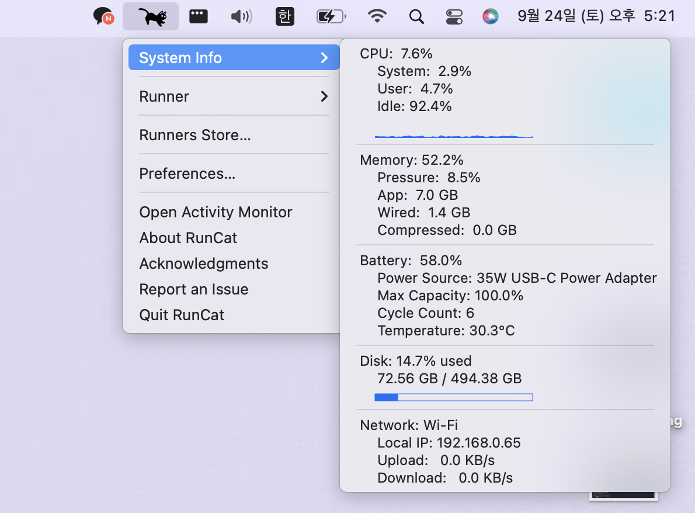Click the Wired: 1.4 GB value

pos(424,213)
